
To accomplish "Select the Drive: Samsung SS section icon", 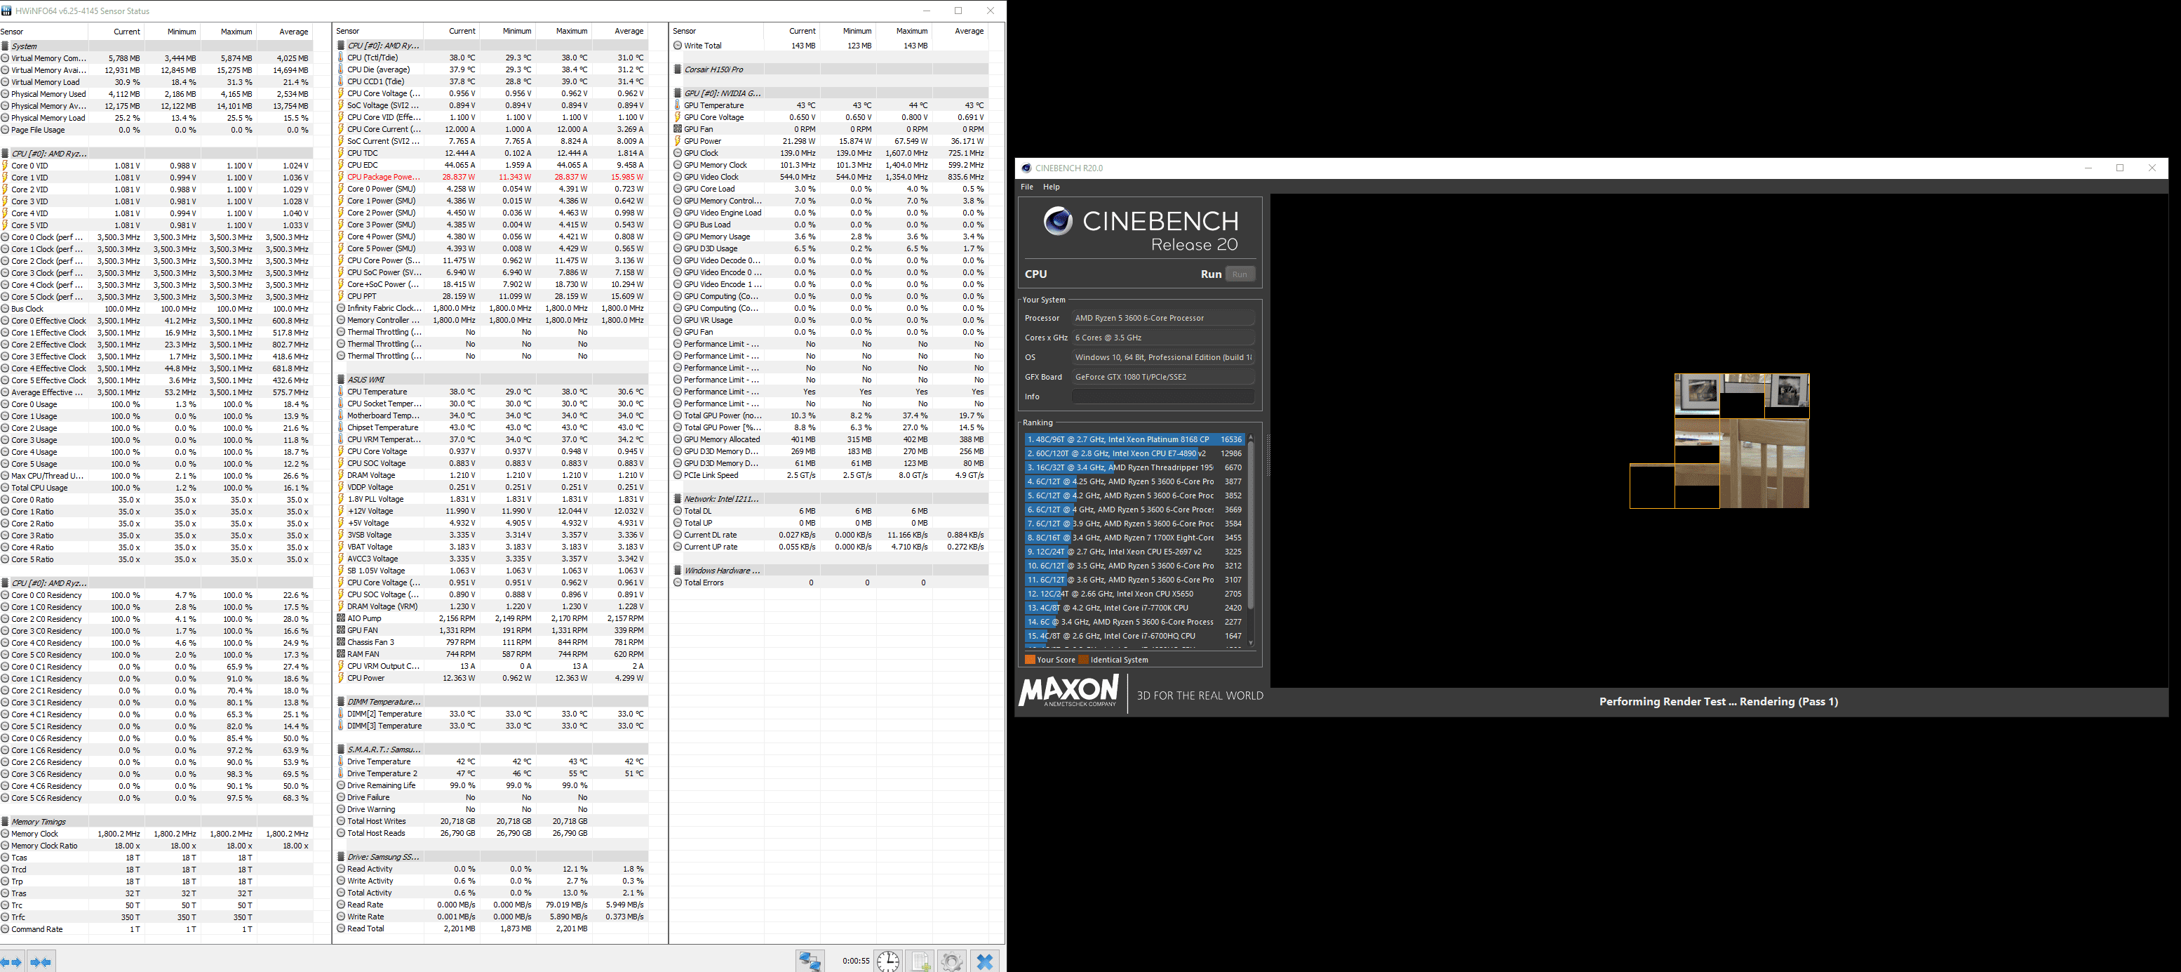I will [x=340, y=857].
